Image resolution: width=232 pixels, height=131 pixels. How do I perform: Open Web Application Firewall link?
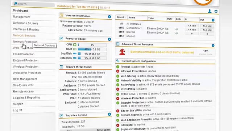135,120
